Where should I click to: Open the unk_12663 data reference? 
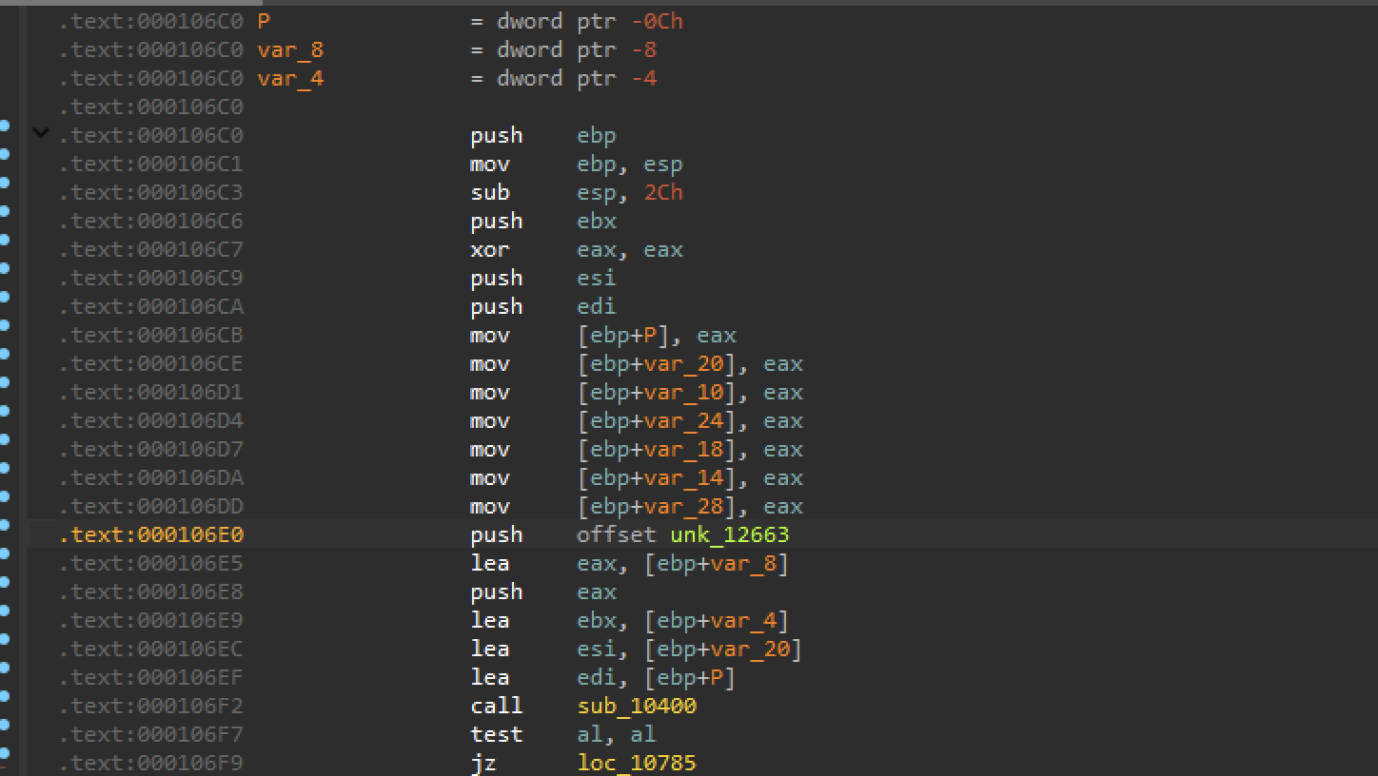click(730, 534)
